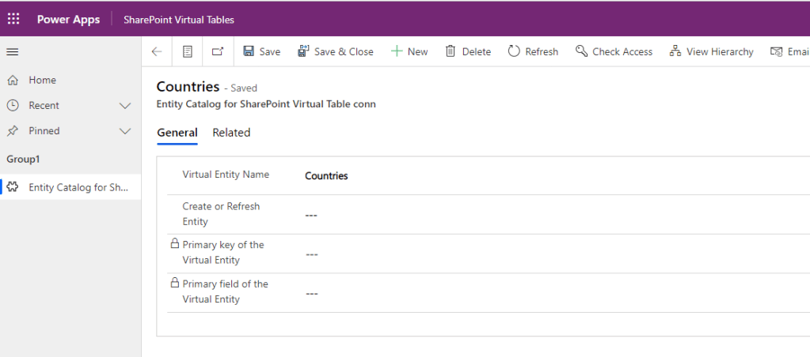This screenshot has height=357, width=810.
Task: Click Save & Close in command bar
Action: 335,52
